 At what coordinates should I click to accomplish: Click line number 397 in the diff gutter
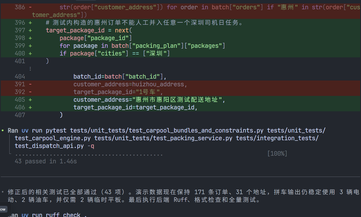20,30
